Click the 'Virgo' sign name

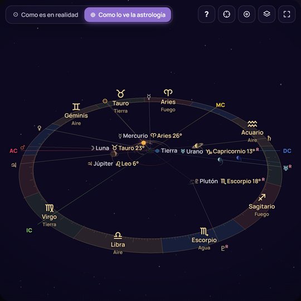pos(50,217)
